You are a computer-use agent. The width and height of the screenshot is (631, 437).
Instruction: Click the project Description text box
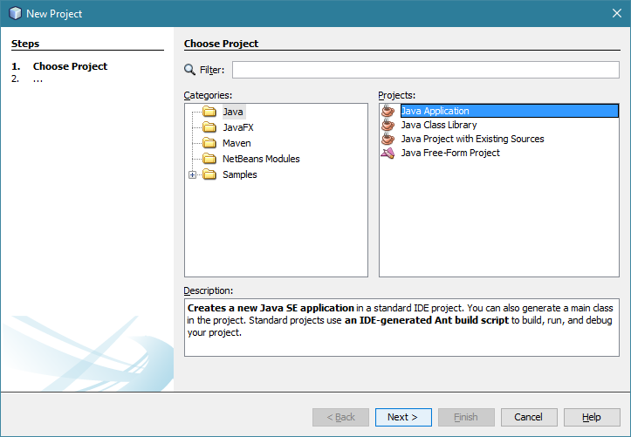click(x=401, y=327)
